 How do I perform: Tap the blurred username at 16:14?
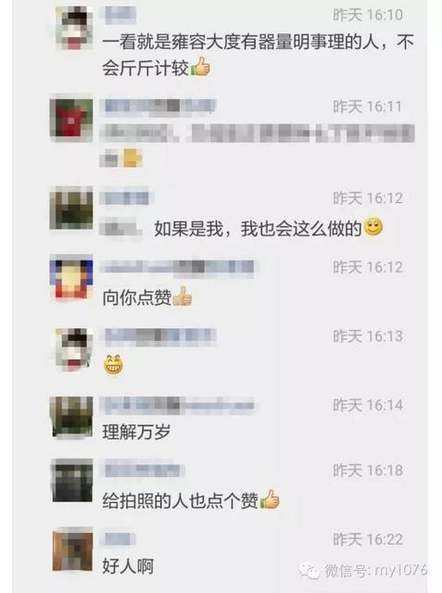coord(177,406)
